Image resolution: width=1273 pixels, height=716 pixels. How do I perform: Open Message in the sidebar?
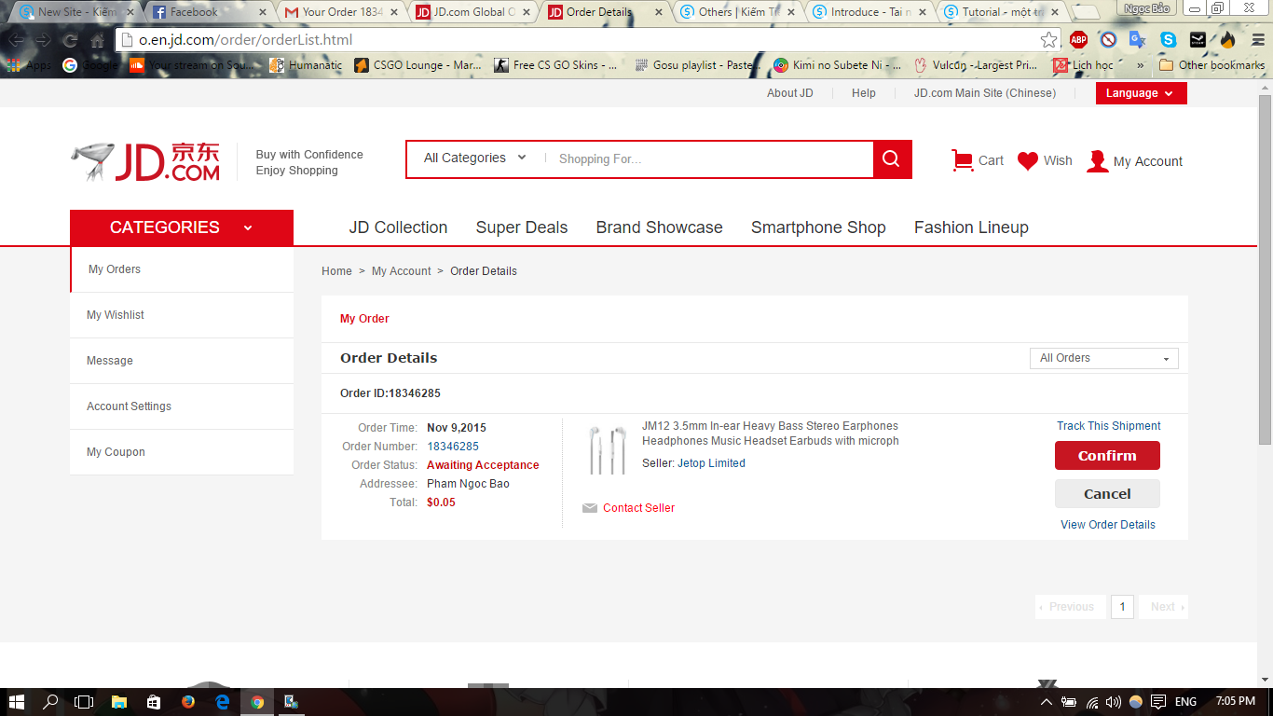(182, 361)
